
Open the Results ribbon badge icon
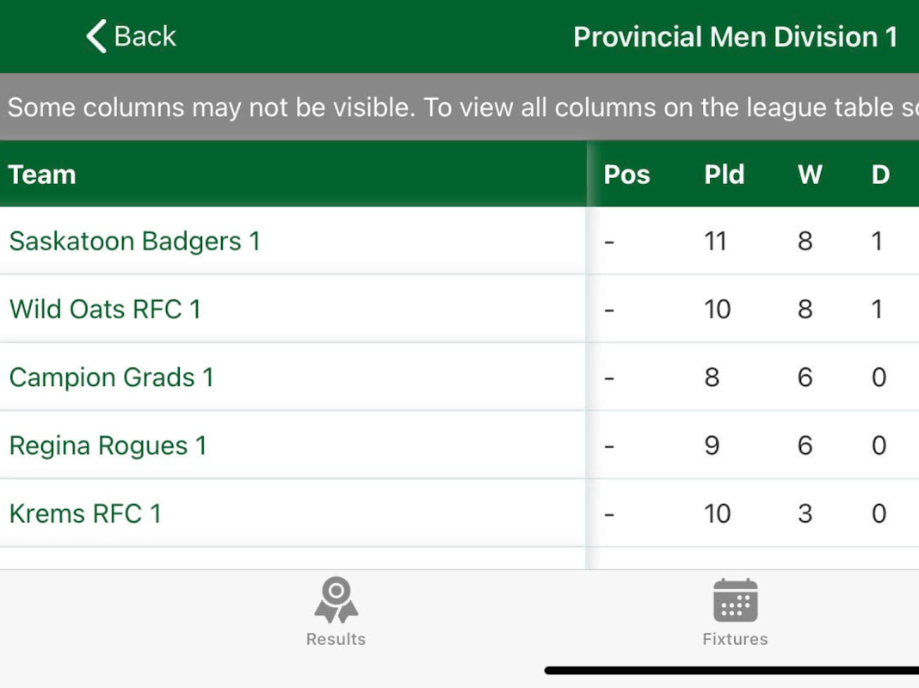[336, 600]
